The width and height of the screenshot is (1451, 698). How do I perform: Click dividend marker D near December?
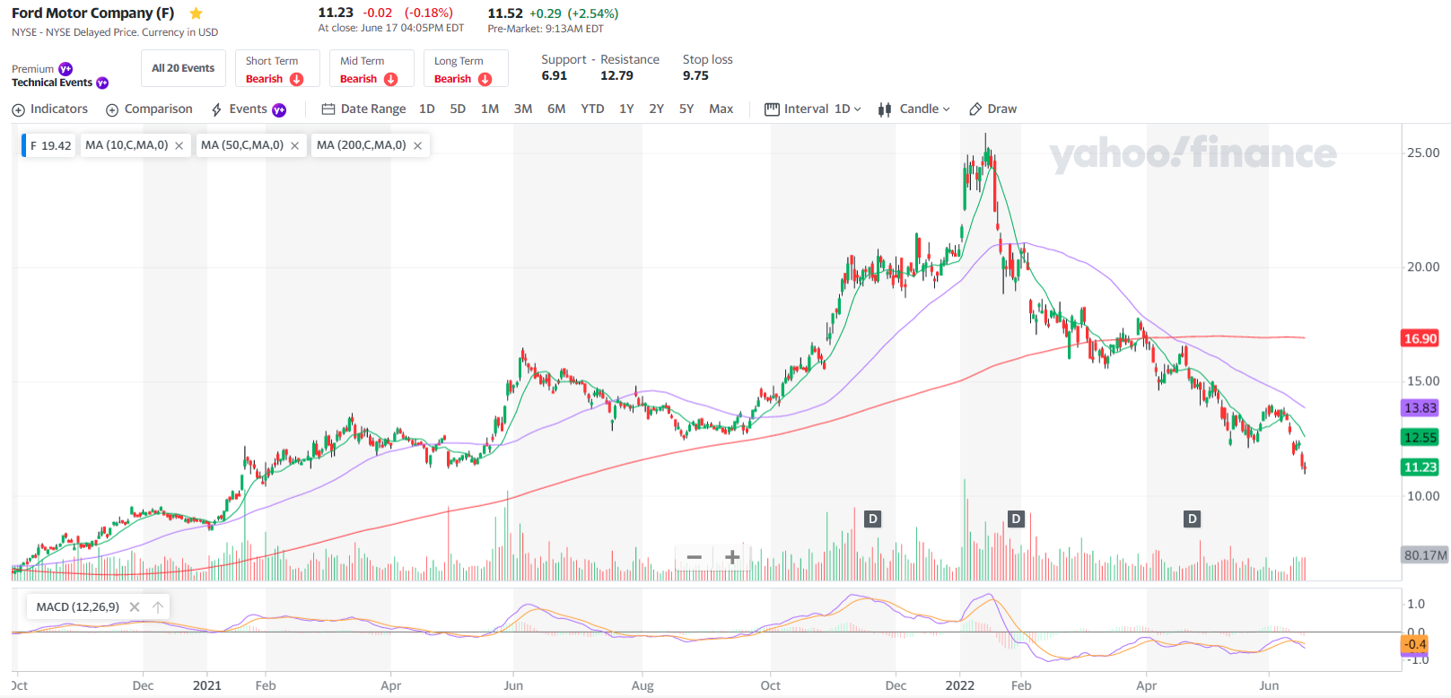(873, 519)
